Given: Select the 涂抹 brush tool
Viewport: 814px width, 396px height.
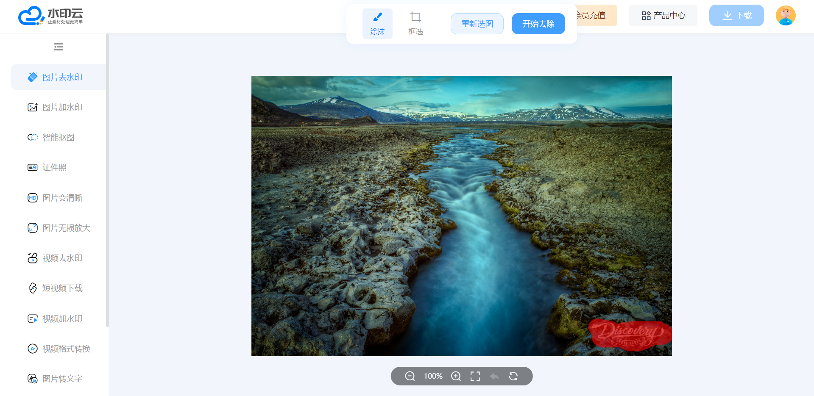Looking at the screenshot, I should click(x=377, y=24).
